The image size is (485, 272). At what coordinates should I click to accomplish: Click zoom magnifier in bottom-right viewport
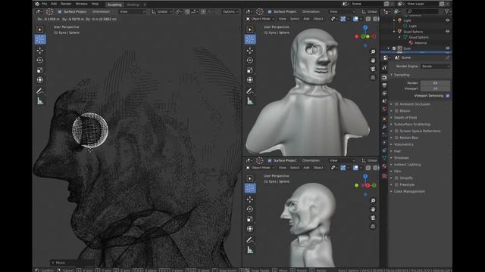point(373,201)
